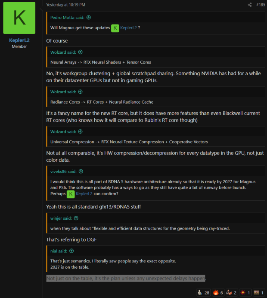
Task: Jump to Pedro Motta's original post arrow
Action: coord(89,18)
